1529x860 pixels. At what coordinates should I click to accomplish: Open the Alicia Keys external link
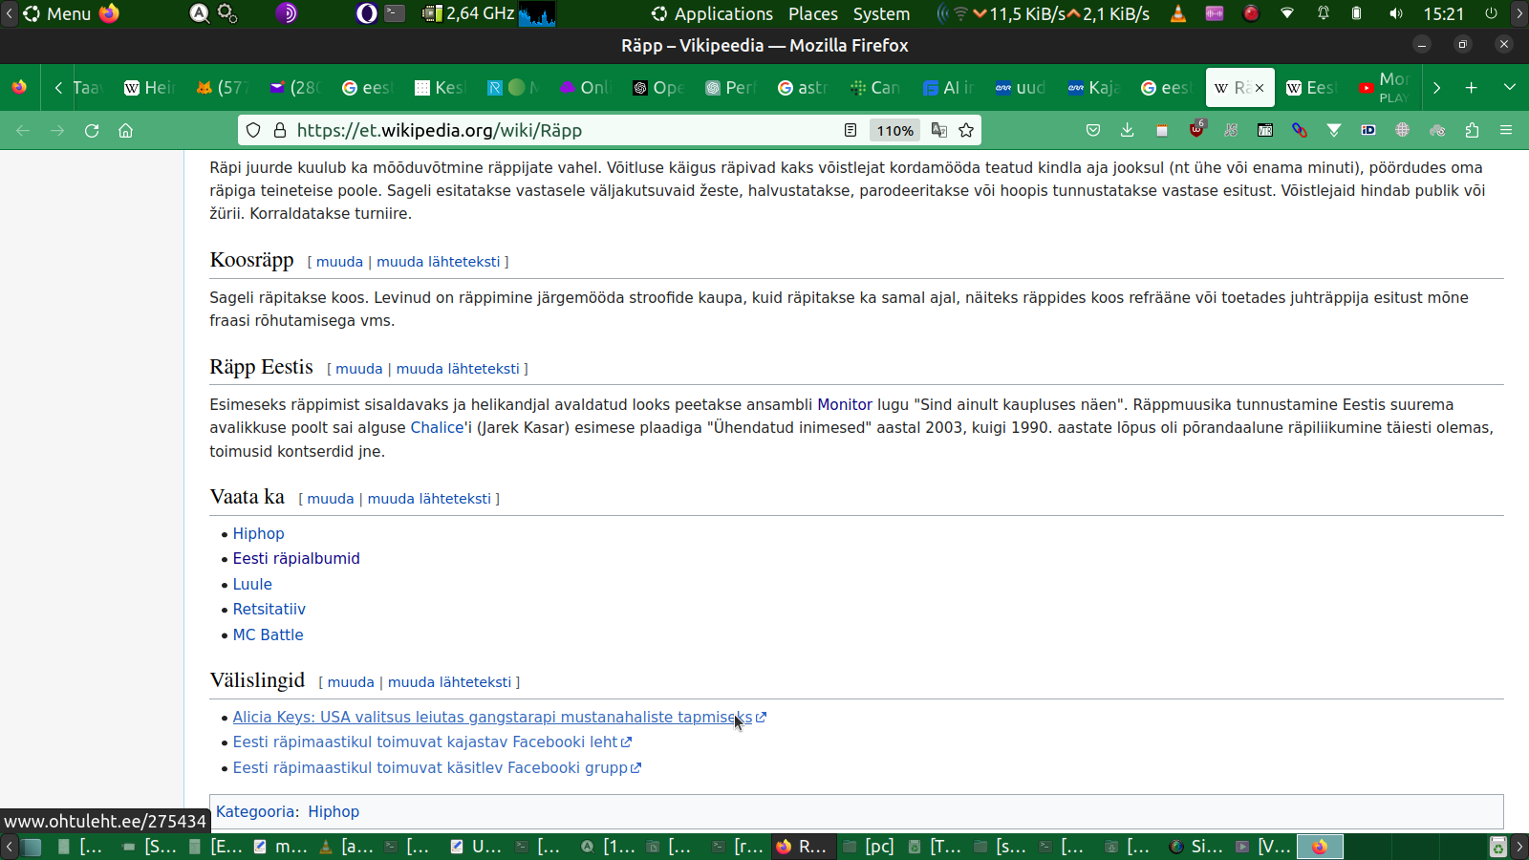point(492,718)
